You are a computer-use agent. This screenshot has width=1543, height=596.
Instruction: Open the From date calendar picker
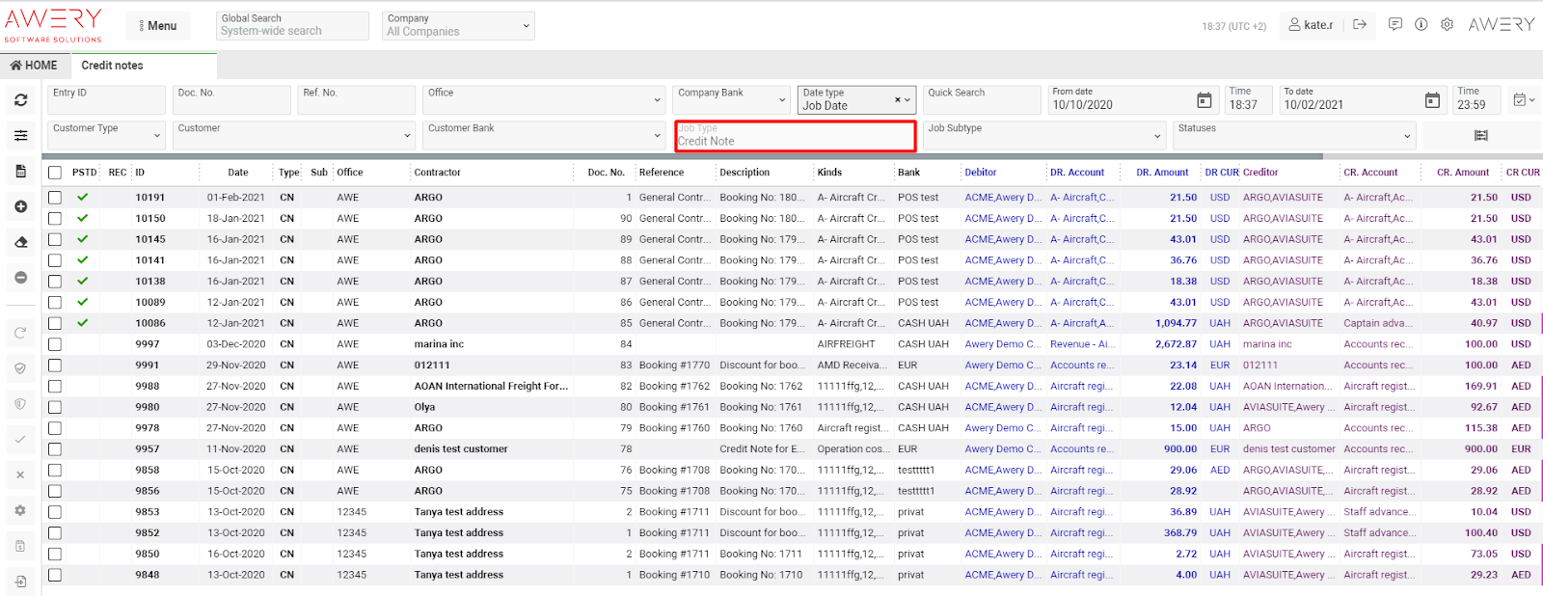1204,100
